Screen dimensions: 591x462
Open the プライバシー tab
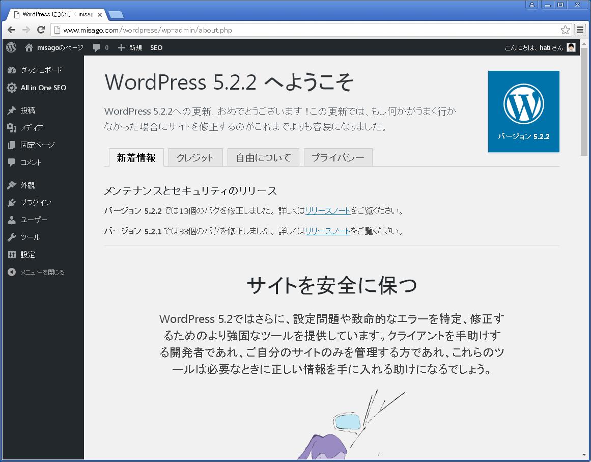(x=337, y=157)
